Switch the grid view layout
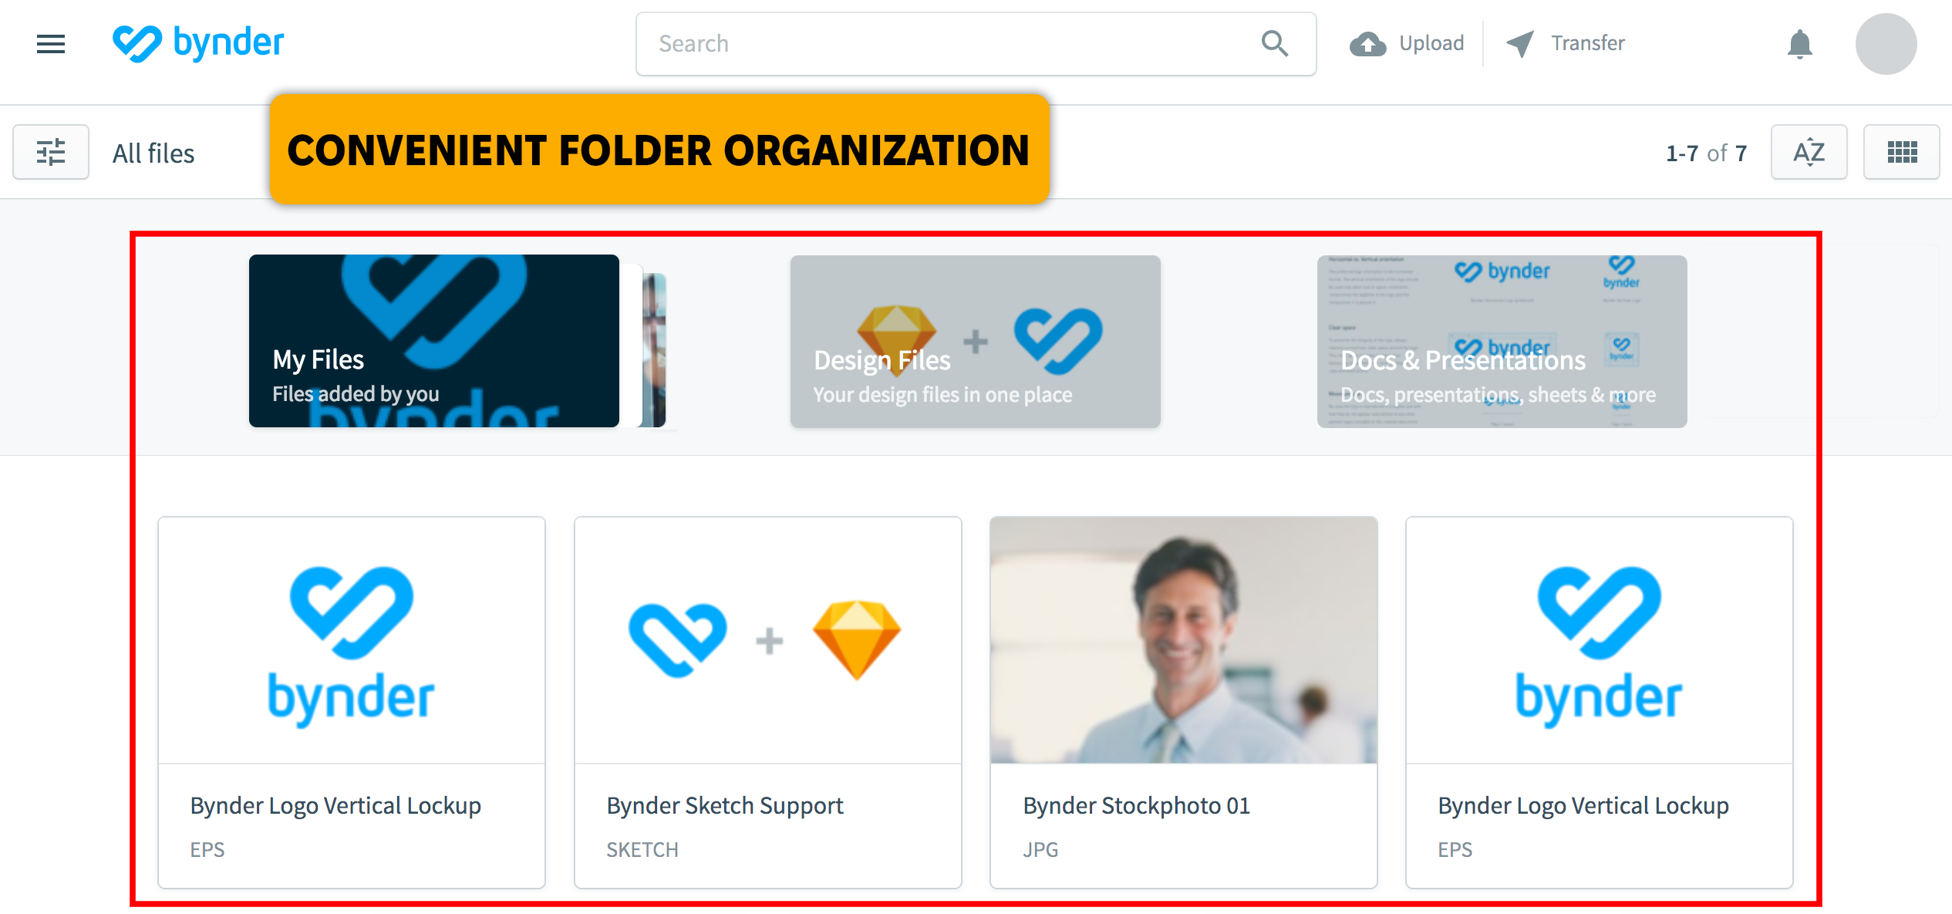 (1901, 152)
